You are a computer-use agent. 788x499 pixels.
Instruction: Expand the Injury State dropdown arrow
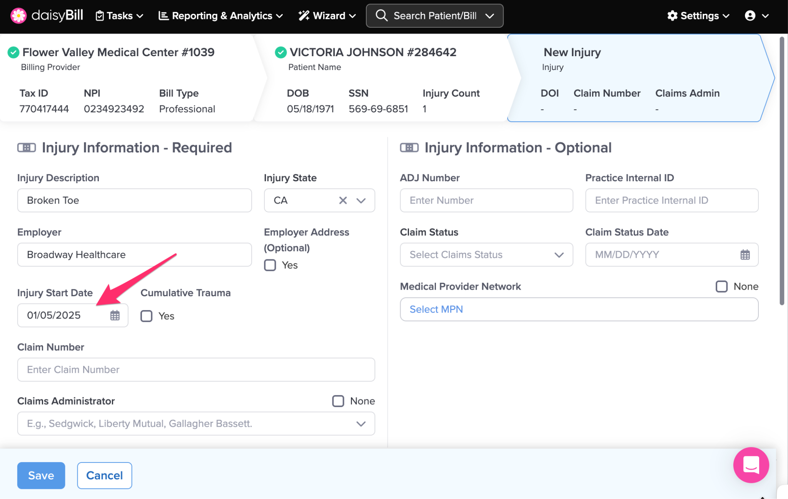pos(361,200)
